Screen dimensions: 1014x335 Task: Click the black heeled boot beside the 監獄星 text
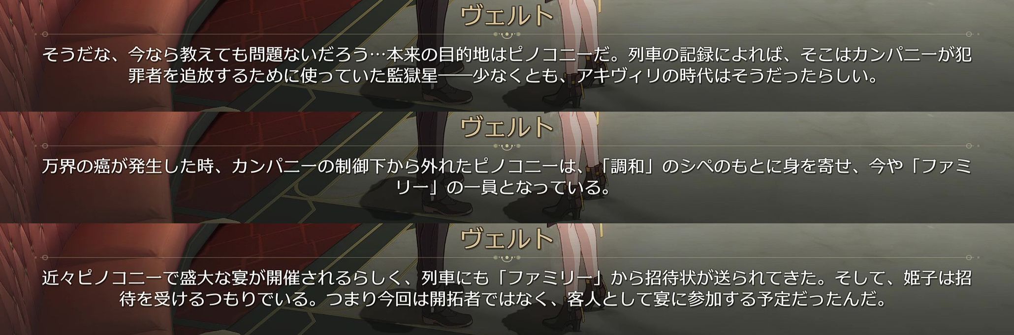click(570, 93)
